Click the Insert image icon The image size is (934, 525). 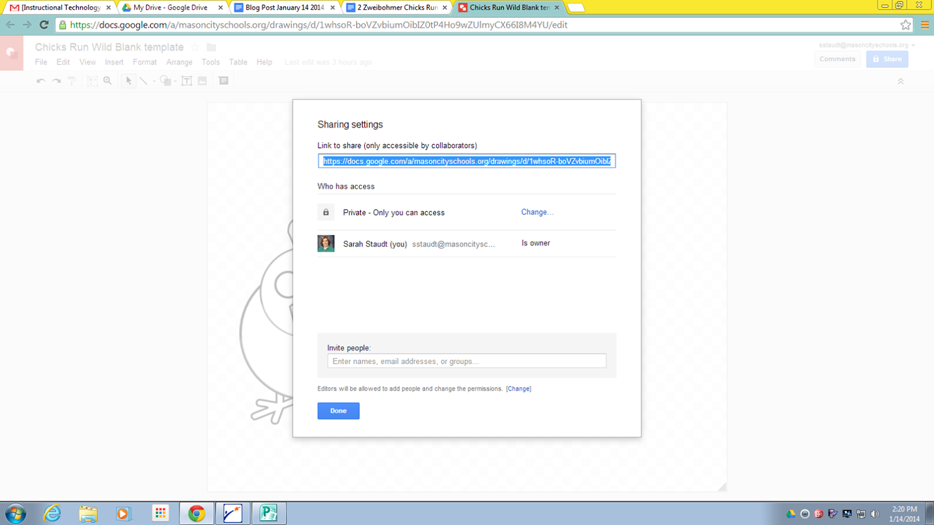202,81
